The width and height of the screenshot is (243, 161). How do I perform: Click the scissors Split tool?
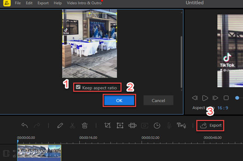tap(72, 125)
